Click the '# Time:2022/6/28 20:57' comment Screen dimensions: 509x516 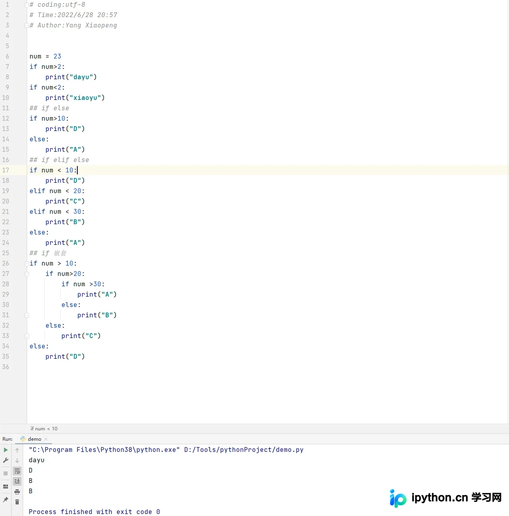pyautogui.click(x=73, y=15)
